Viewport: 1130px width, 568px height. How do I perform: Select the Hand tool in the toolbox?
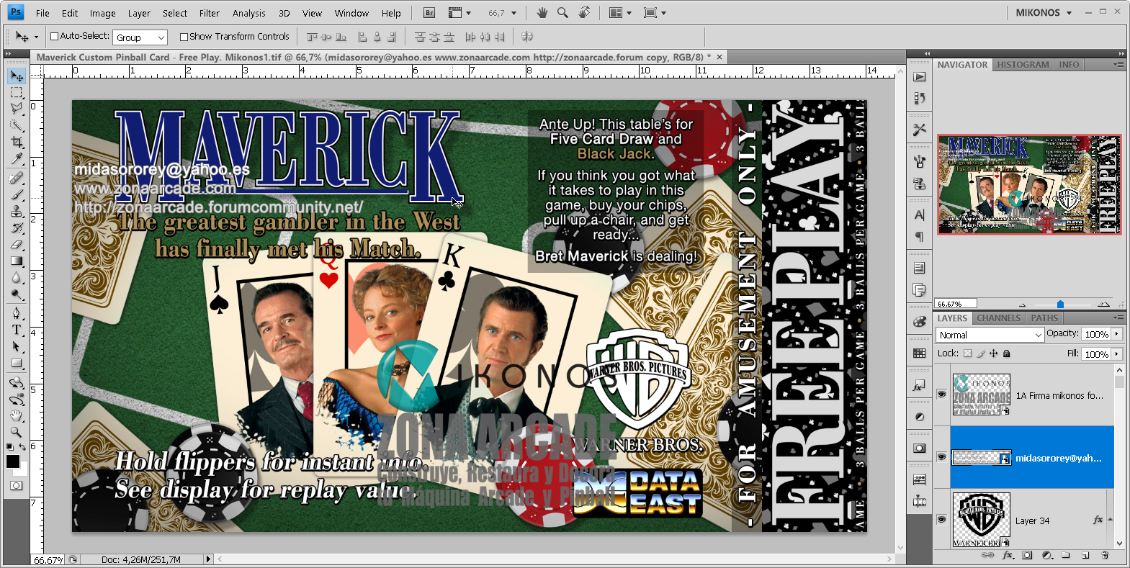click(x=16, y=415)
